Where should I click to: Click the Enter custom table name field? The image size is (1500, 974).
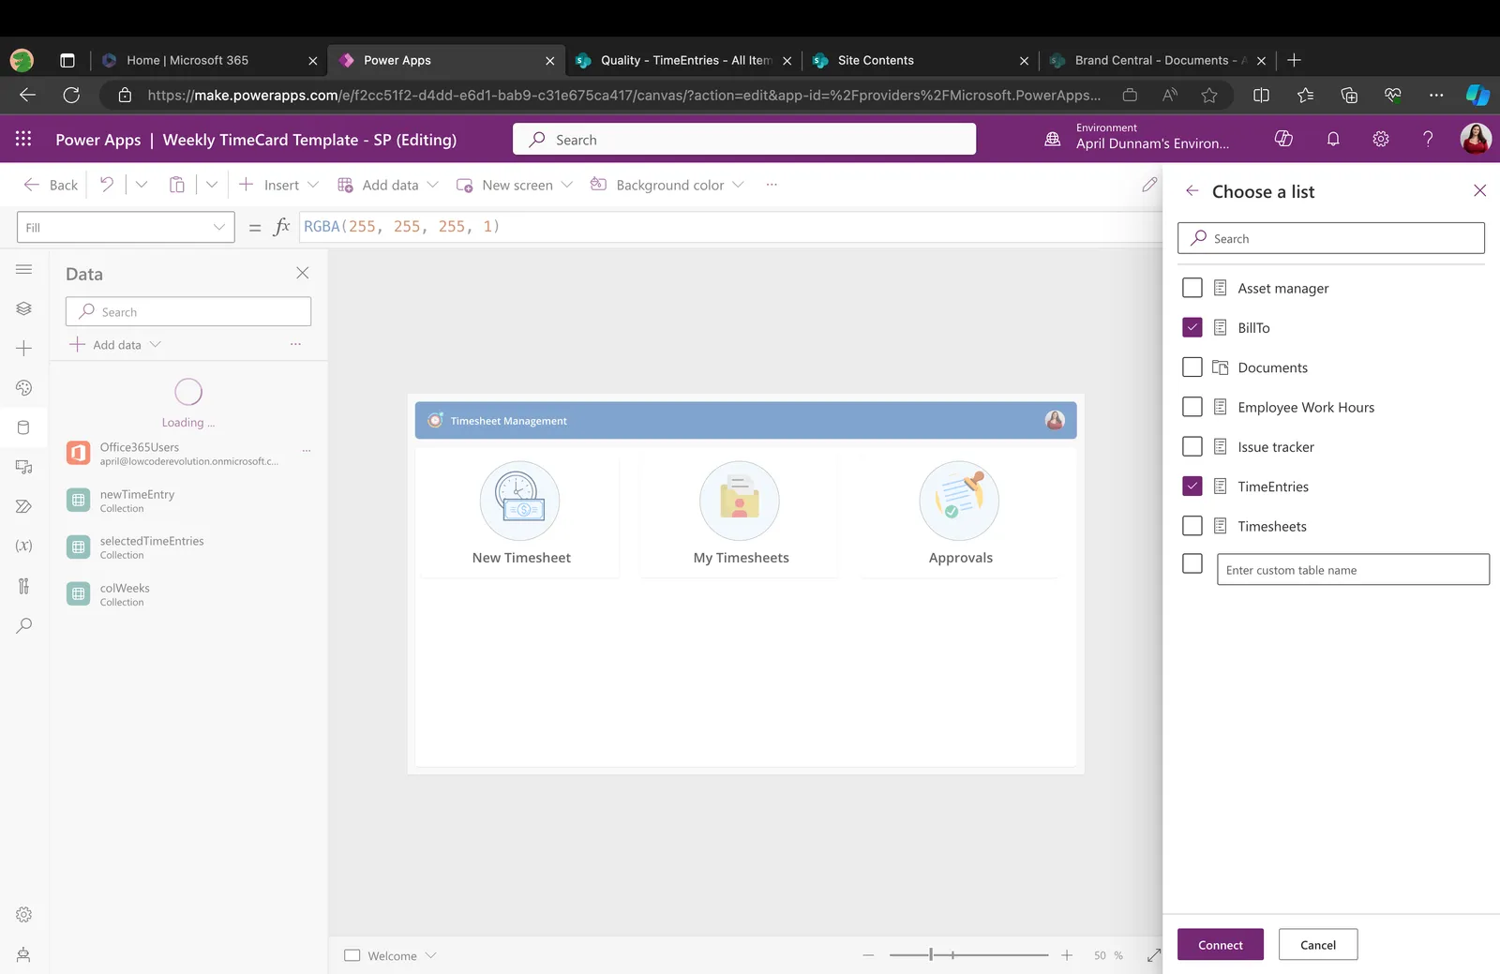(x=1353, y=570)
